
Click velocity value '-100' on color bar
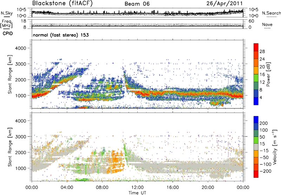(x=265, y=164)
